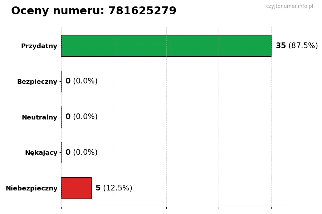Click the red Niebezpieczny bar
The height and width of the screenshot is (214, 322).
coord(76,188)
